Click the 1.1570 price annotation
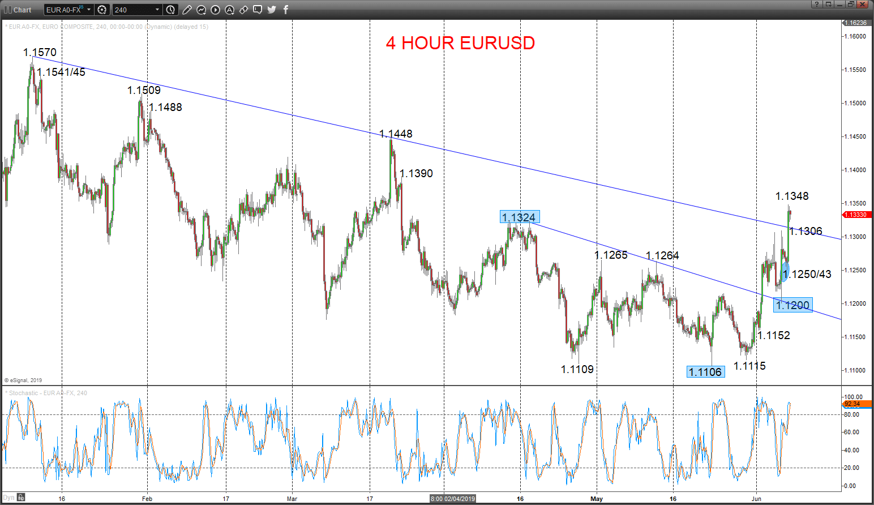Image resolution: width=874 pixels, height=505 pixels. [40, 53]
